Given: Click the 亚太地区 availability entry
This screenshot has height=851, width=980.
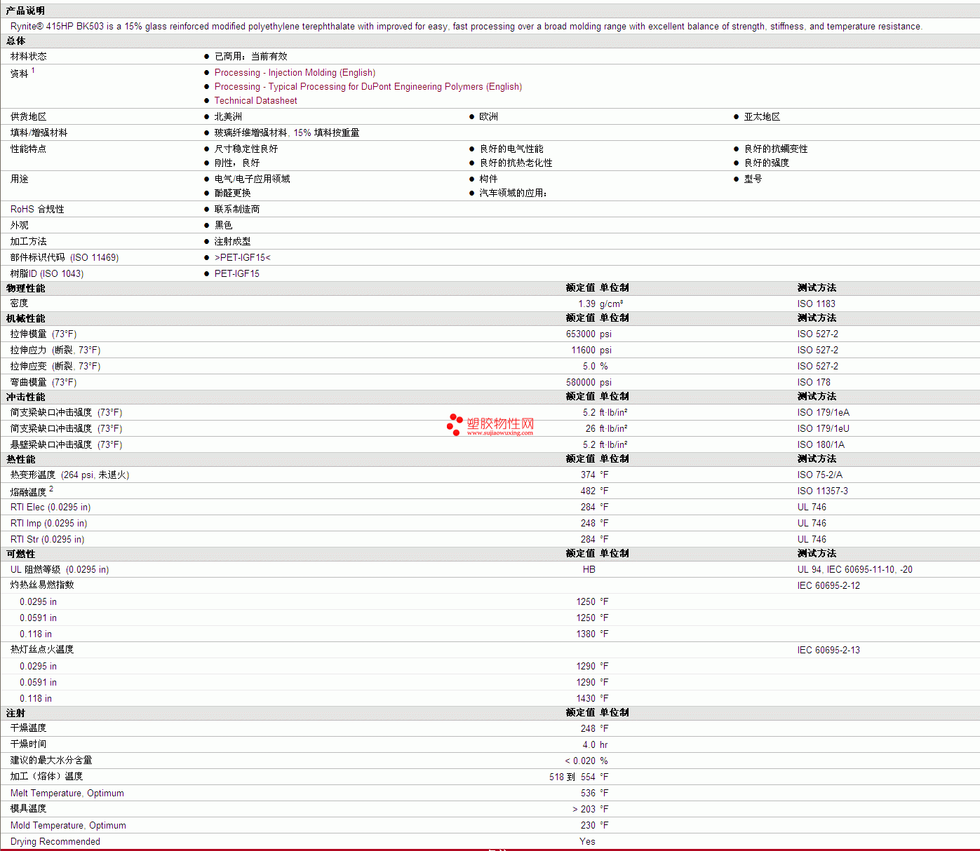Looking at the screenshot, I should pos(762,117).
